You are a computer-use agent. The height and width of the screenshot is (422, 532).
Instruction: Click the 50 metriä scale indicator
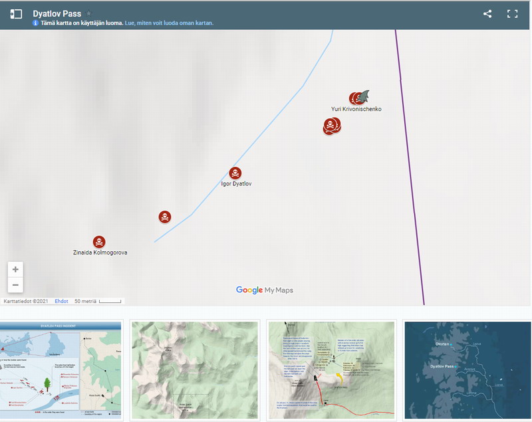pos(98,301)
